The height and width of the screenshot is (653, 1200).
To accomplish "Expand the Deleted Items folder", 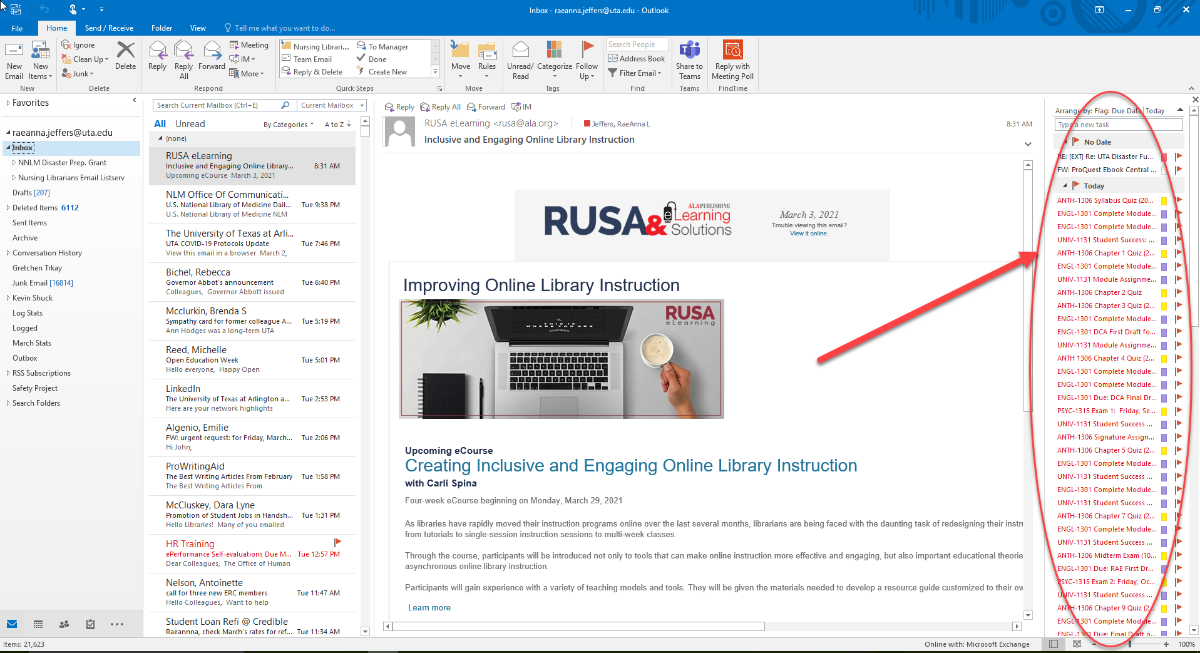I will pos(8,208).
